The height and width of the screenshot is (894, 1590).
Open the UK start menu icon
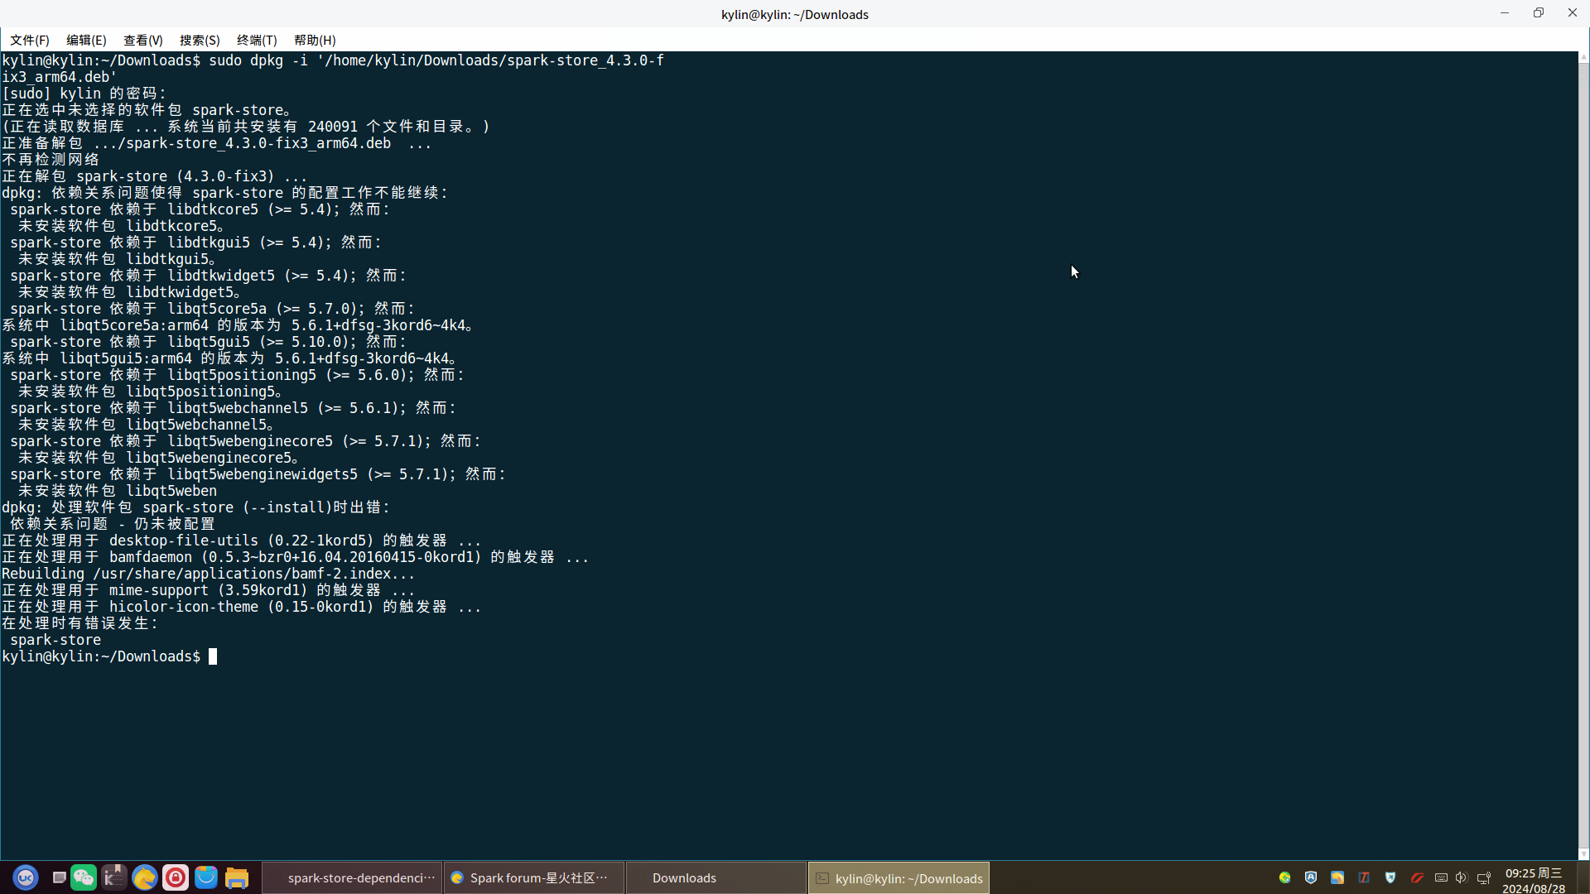tap(26, 877)
